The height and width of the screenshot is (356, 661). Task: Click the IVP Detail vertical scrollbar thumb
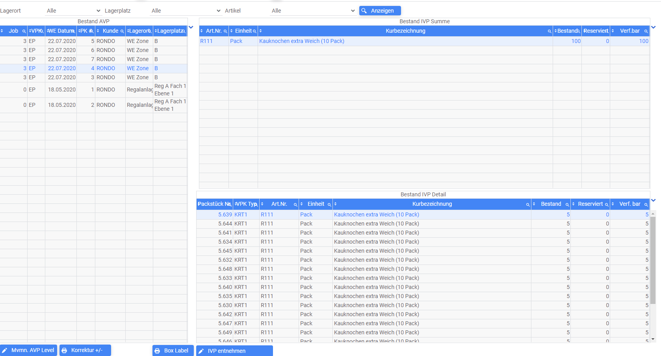tap(653, 260)
